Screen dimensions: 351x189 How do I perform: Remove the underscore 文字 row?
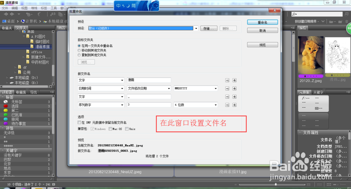pyautogui.click(x=227, y=97)
